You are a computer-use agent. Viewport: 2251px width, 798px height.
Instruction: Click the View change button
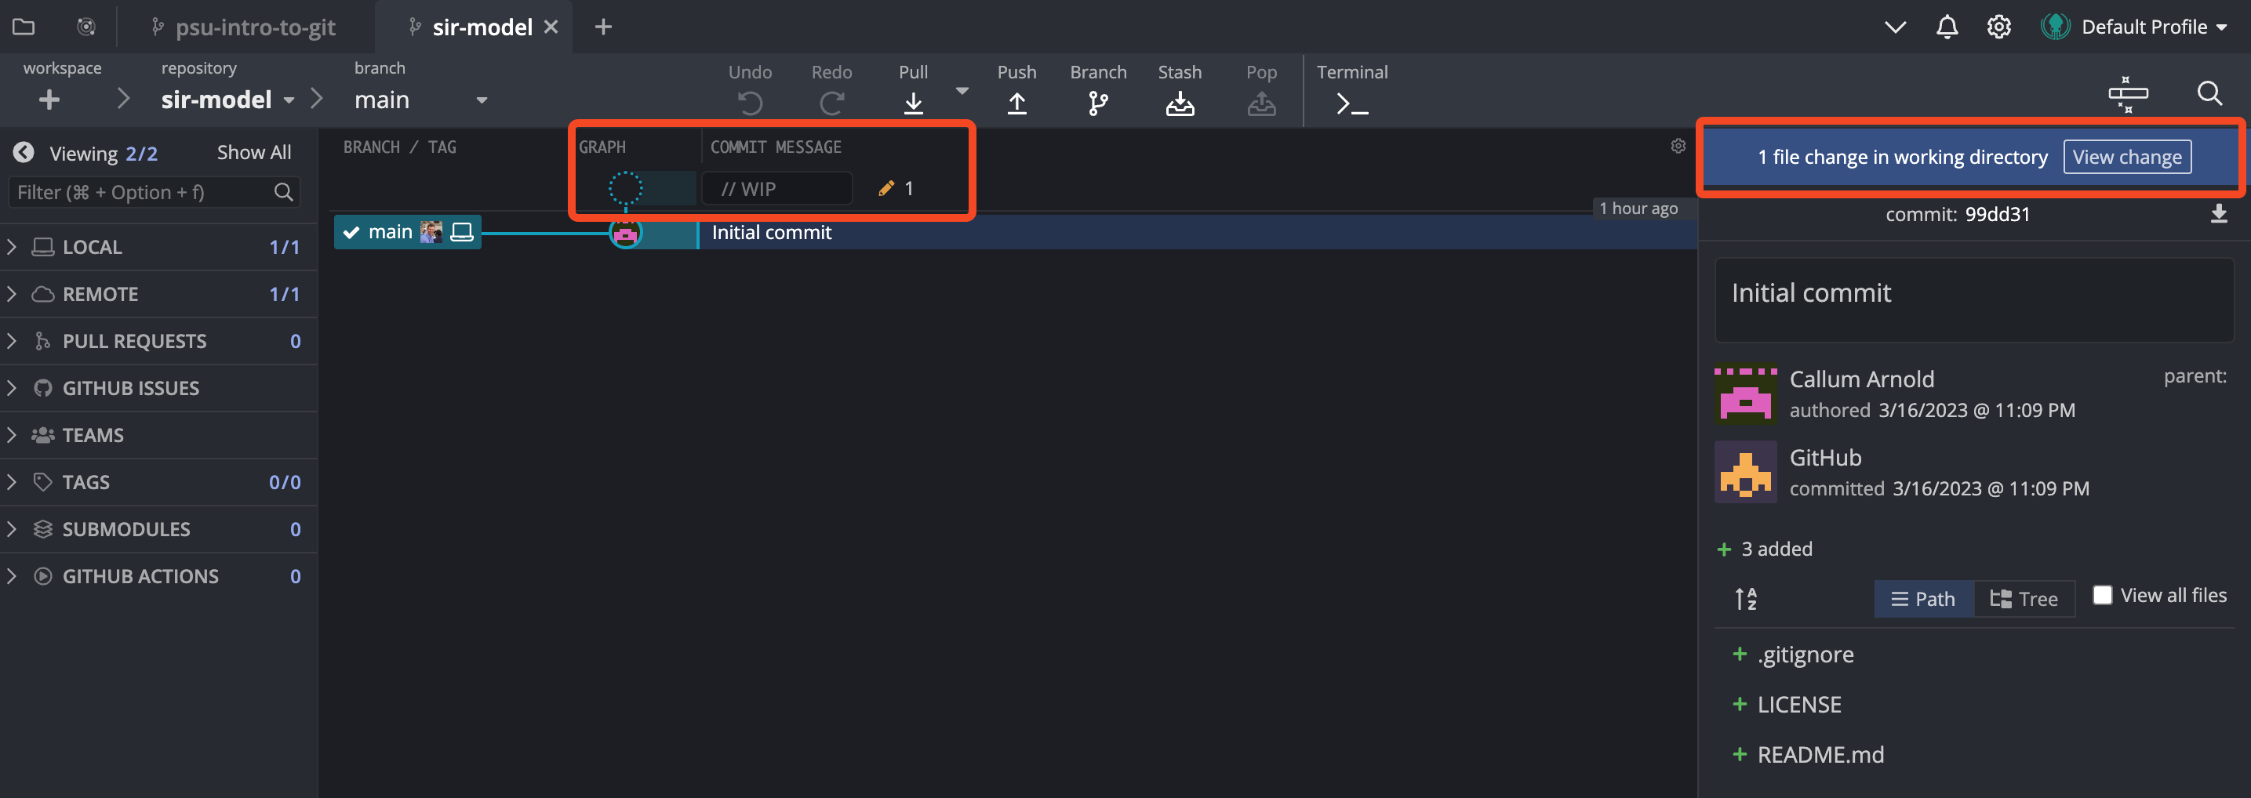click(x=2126, y=157)
